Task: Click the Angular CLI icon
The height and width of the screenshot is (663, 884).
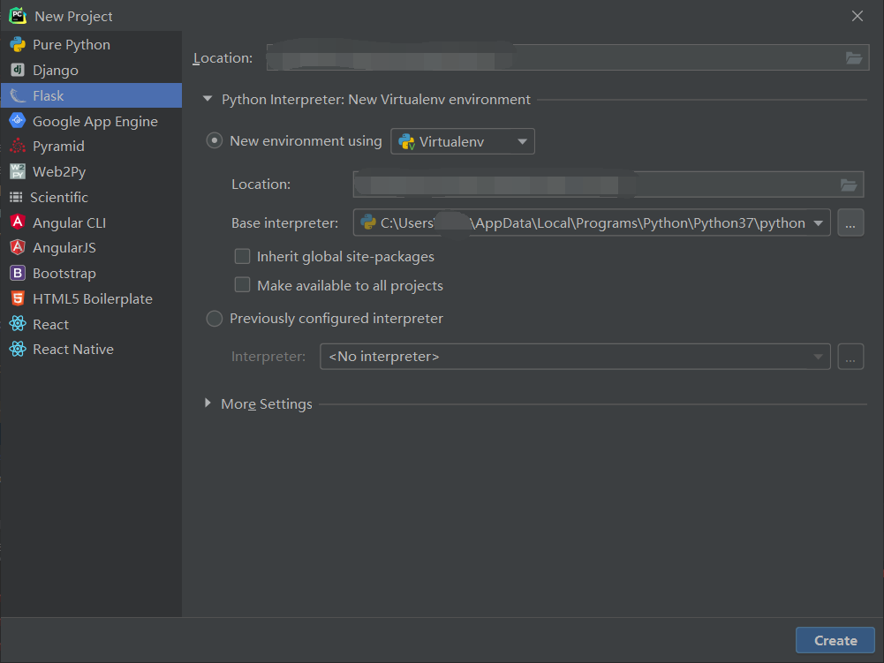Action: 18,222
